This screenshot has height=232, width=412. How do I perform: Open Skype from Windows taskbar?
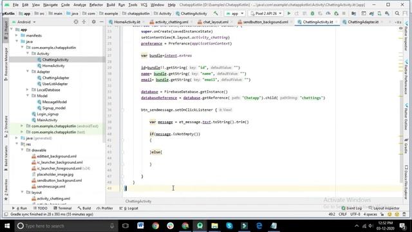pyautogui.click(x=229, y=226)
